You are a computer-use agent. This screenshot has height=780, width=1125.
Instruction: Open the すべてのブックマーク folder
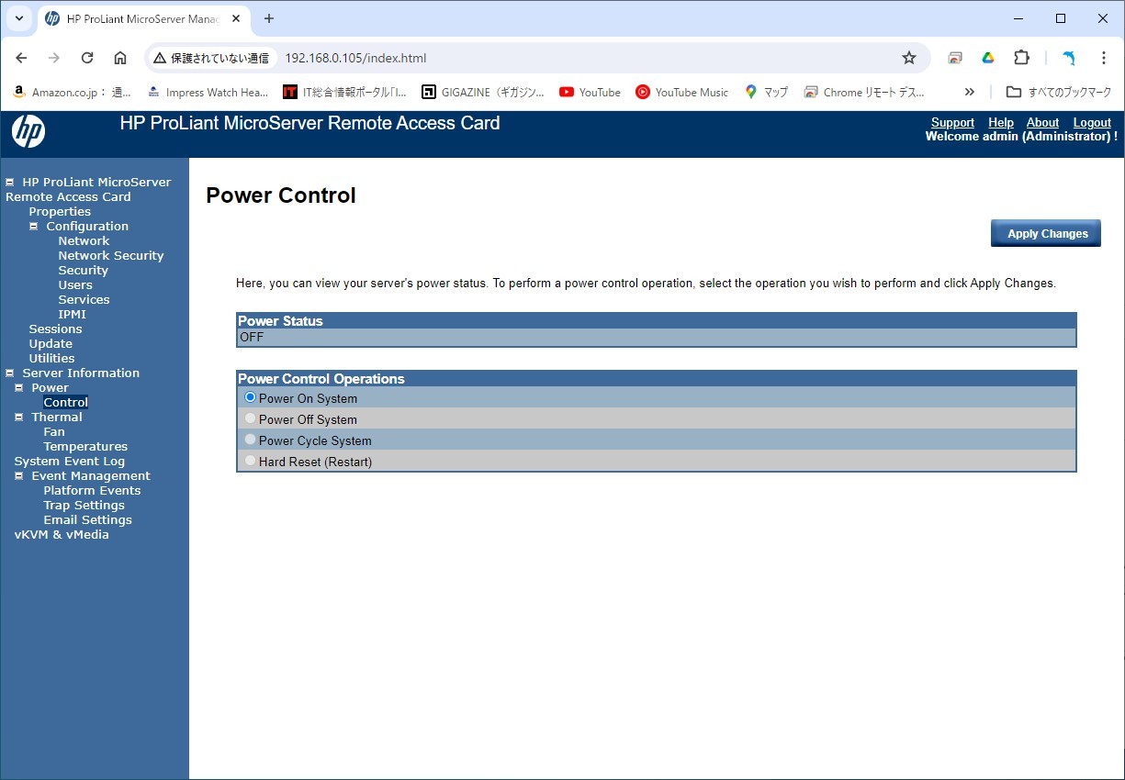1059,92
